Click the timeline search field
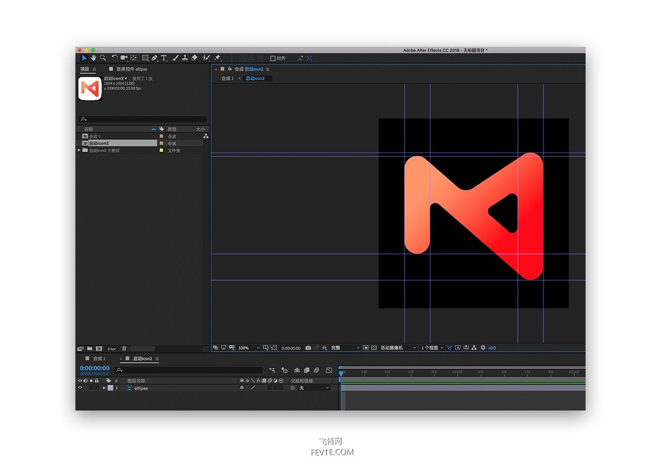The height and width of the screenshot is (458, 661). 188,370
